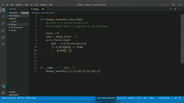Open notifications bell in status bar
The width and height of the screenshot is (184, 103).
click(x=180, y=98)
